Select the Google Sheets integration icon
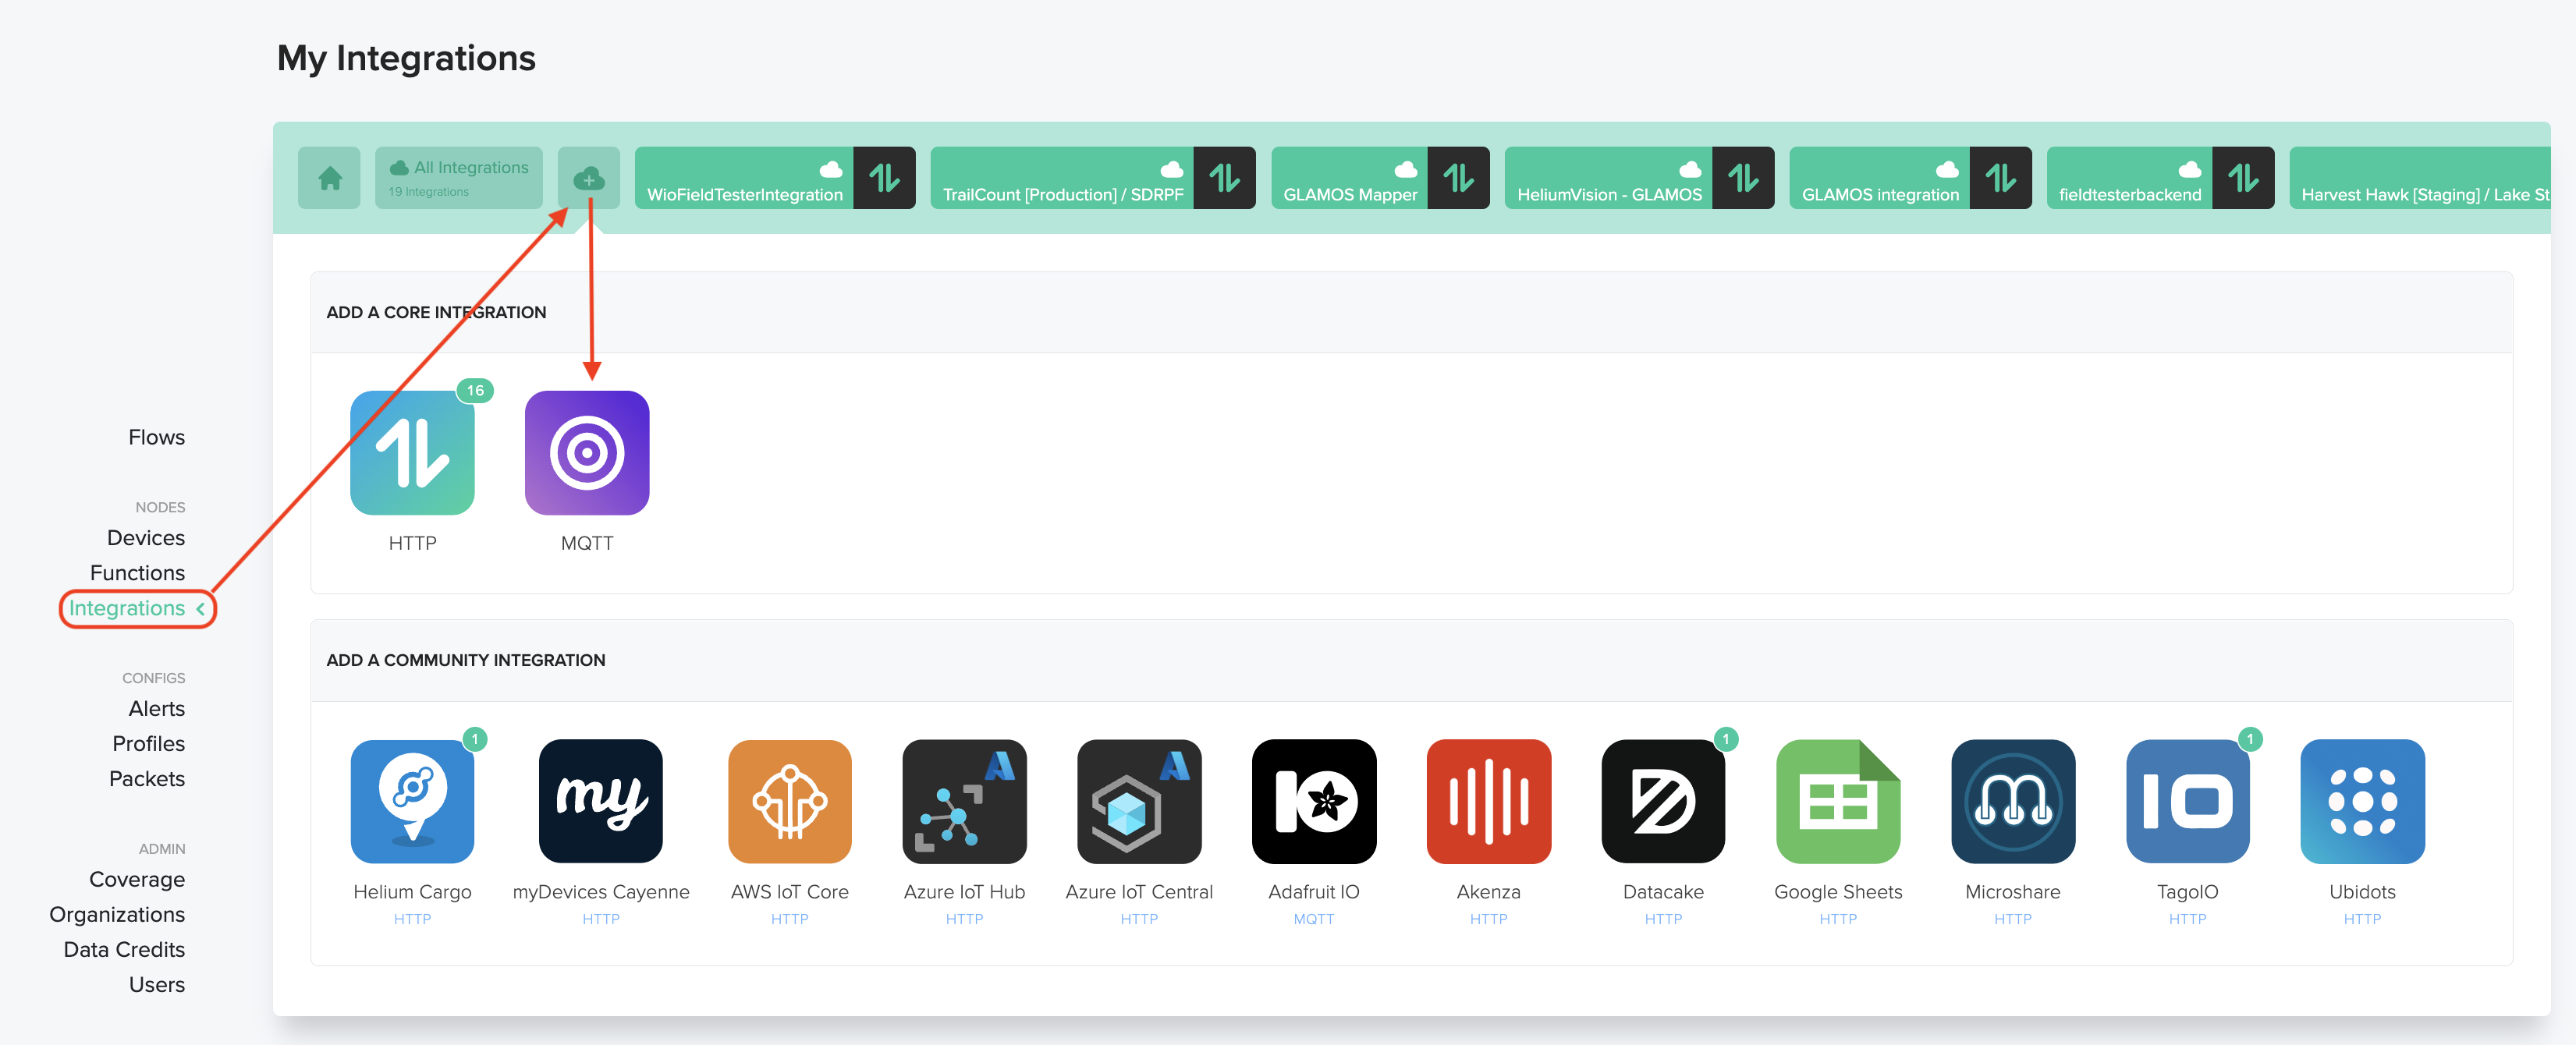This screenshot has width=2576, height=1045. pos(1837,801)
